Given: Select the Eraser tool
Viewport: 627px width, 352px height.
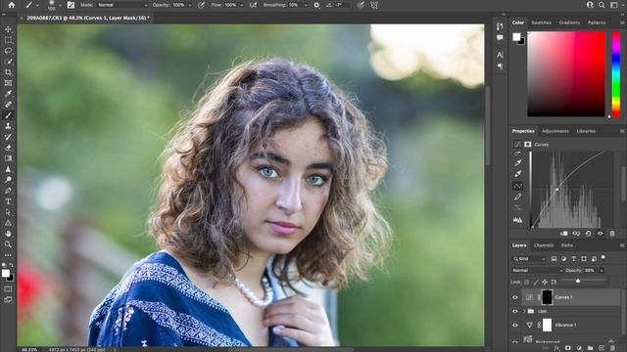Looking at the screenshot, I should (8, 148).
